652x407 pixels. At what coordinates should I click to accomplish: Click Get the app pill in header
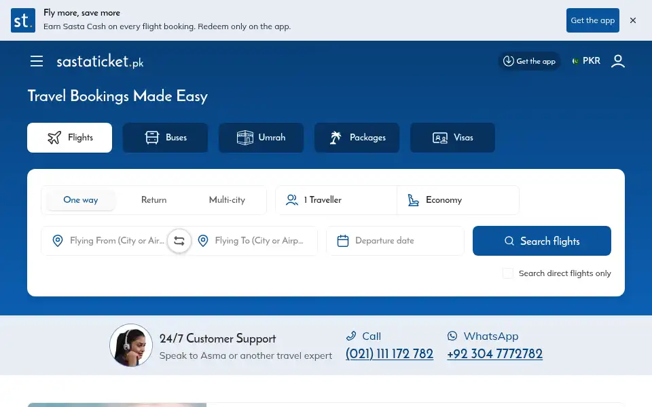529,61
